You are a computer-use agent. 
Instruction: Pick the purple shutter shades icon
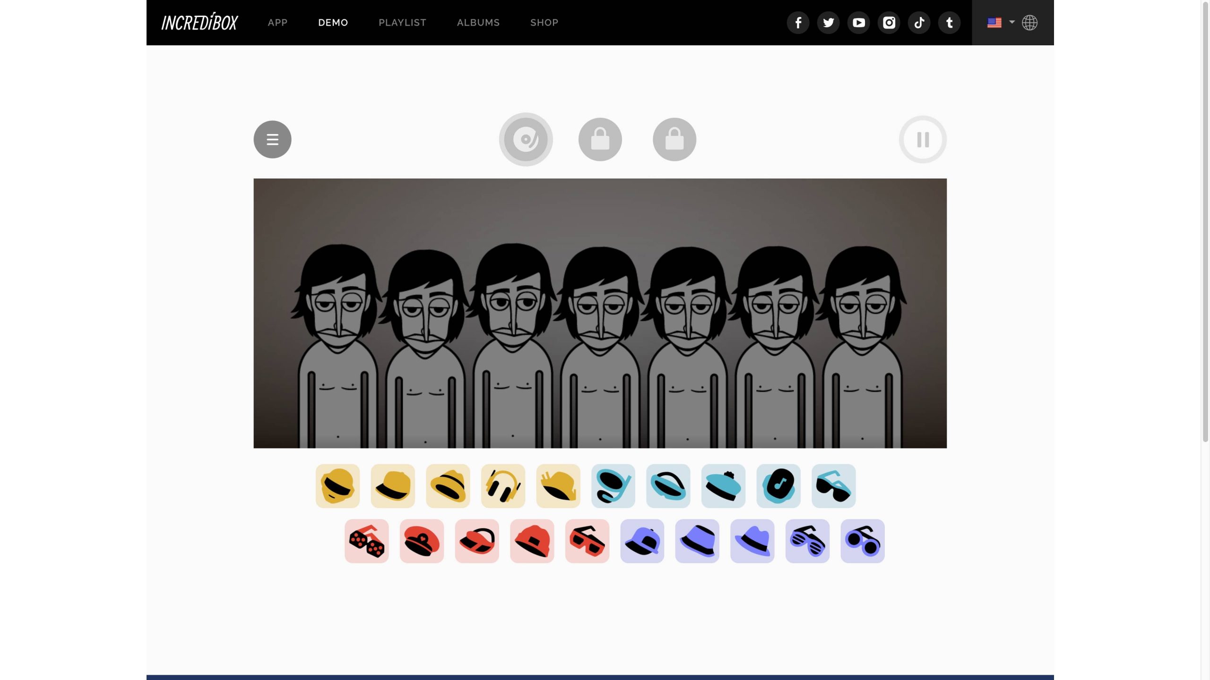tap(807, 541)
